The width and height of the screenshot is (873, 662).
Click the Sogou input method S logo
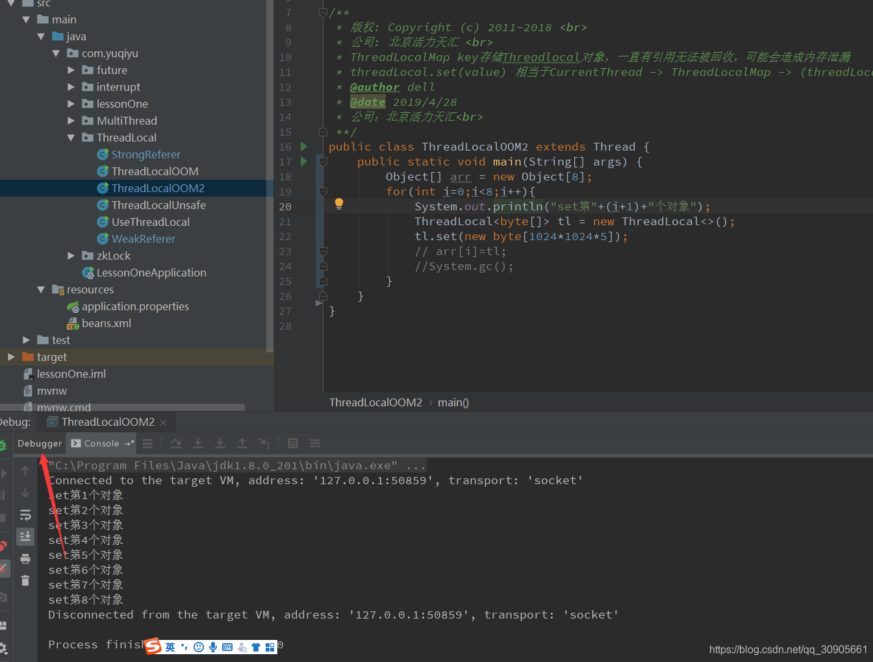[x=153, y=646]
